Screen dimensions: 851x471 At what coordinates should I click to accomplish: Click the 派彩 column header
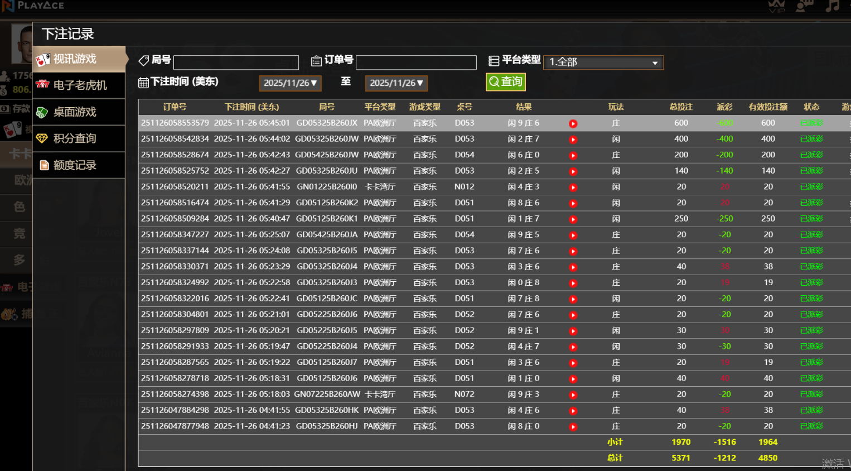click(724, 107)
